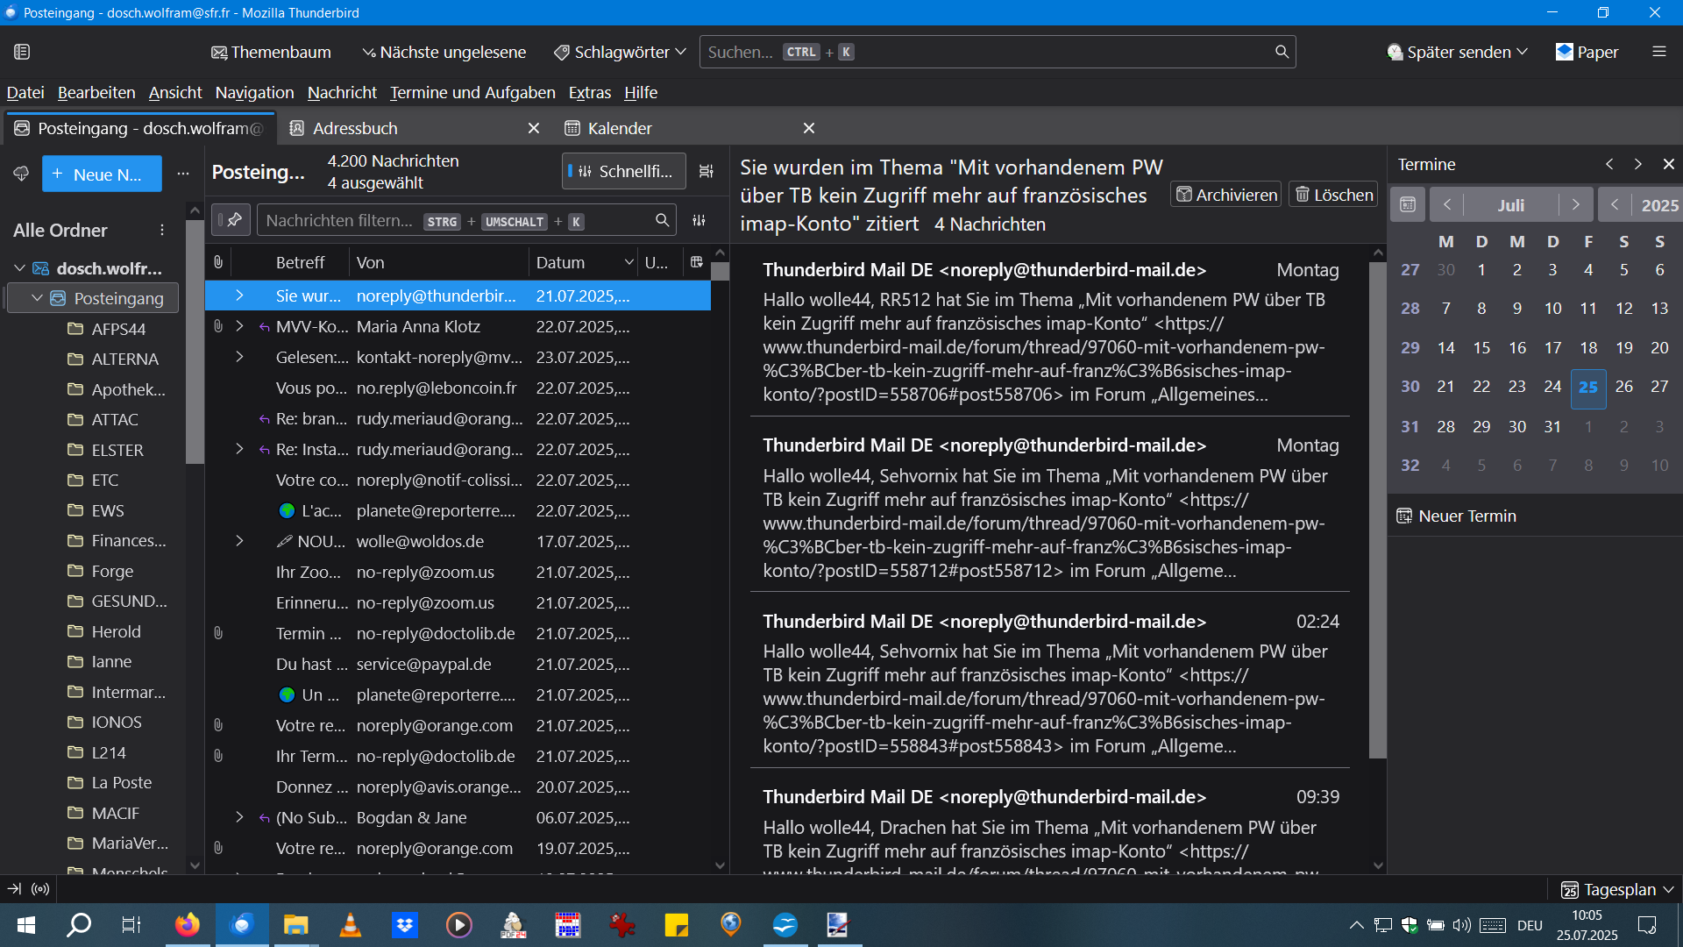Open Firefox from the Windows taskbar
The width and height of the screenshot is (1683, 947).
(x=187, y=925)
